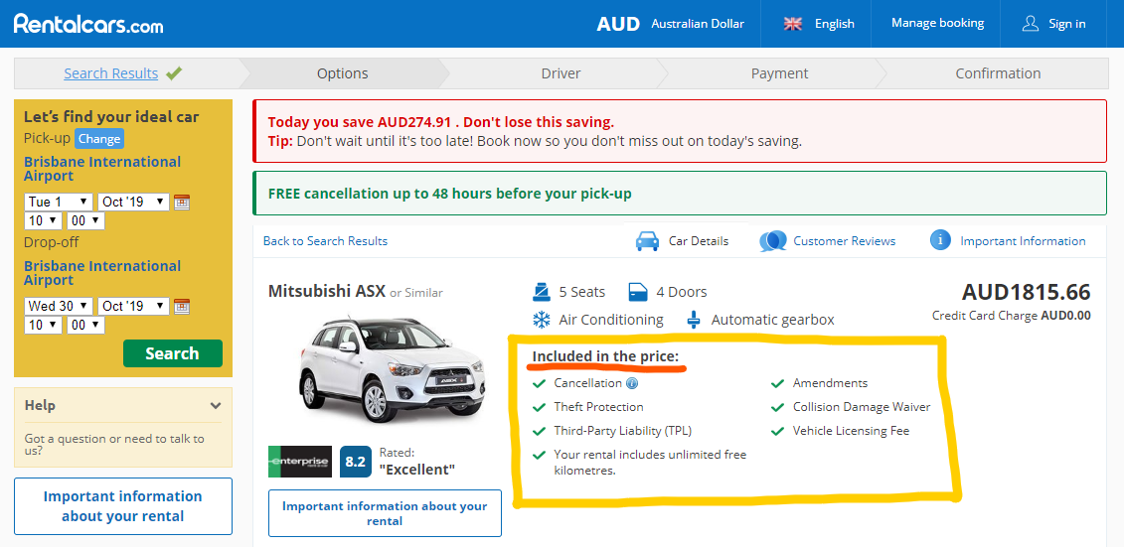The image size is (1124, 547).
Task: Click the info icon next to Cancellation
Action: tap(631, 383)
